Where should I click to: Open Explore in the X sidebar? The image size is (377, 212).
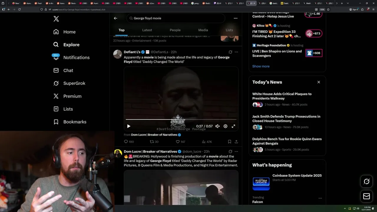tap(66, 45)
